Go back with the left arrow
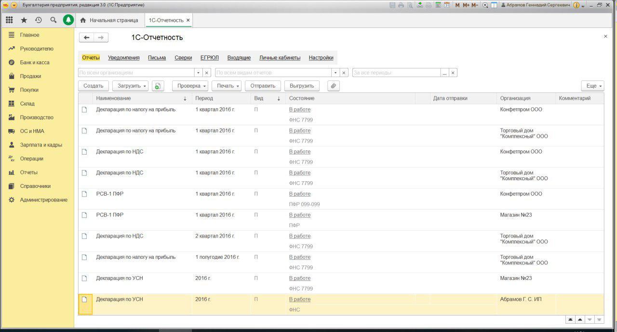This screenshot has height=332, width=617. [x=87, y=38]
